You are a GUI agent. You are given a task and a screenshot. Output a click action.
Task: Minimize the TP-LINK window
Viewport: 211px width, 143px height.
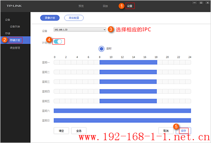pos(194,3)
